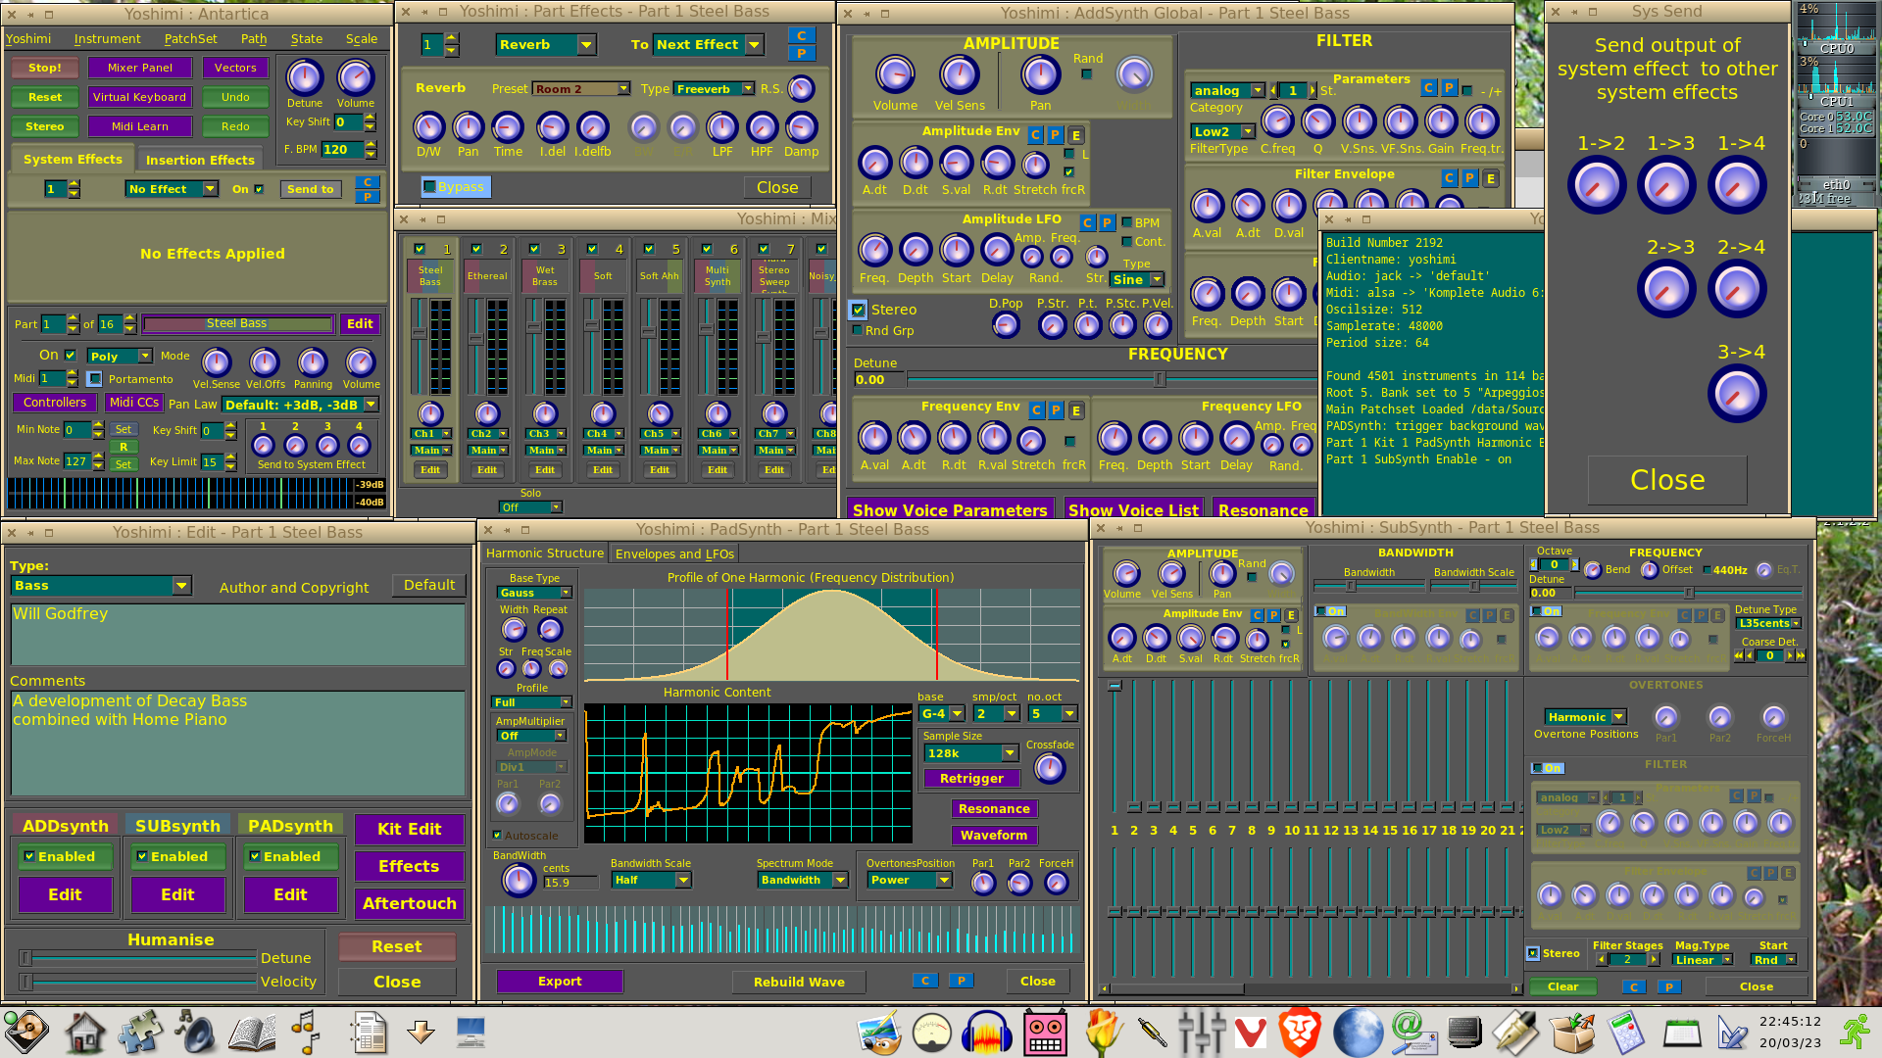Open the home folder icon in taskbar
Image resolution: width=1882 pixels, height=1058 pixels.
85,1033
